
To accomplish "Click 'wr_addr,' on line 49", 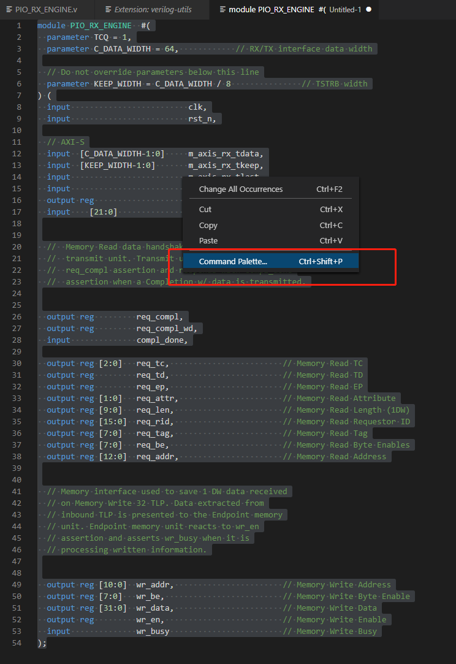I will [x=155, y=585].
